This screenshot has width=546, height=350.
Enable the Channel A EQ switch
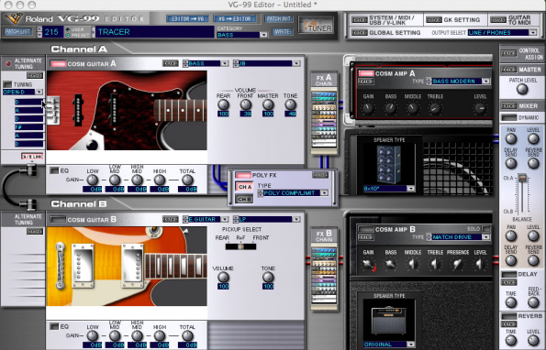(x=54, y=170)
